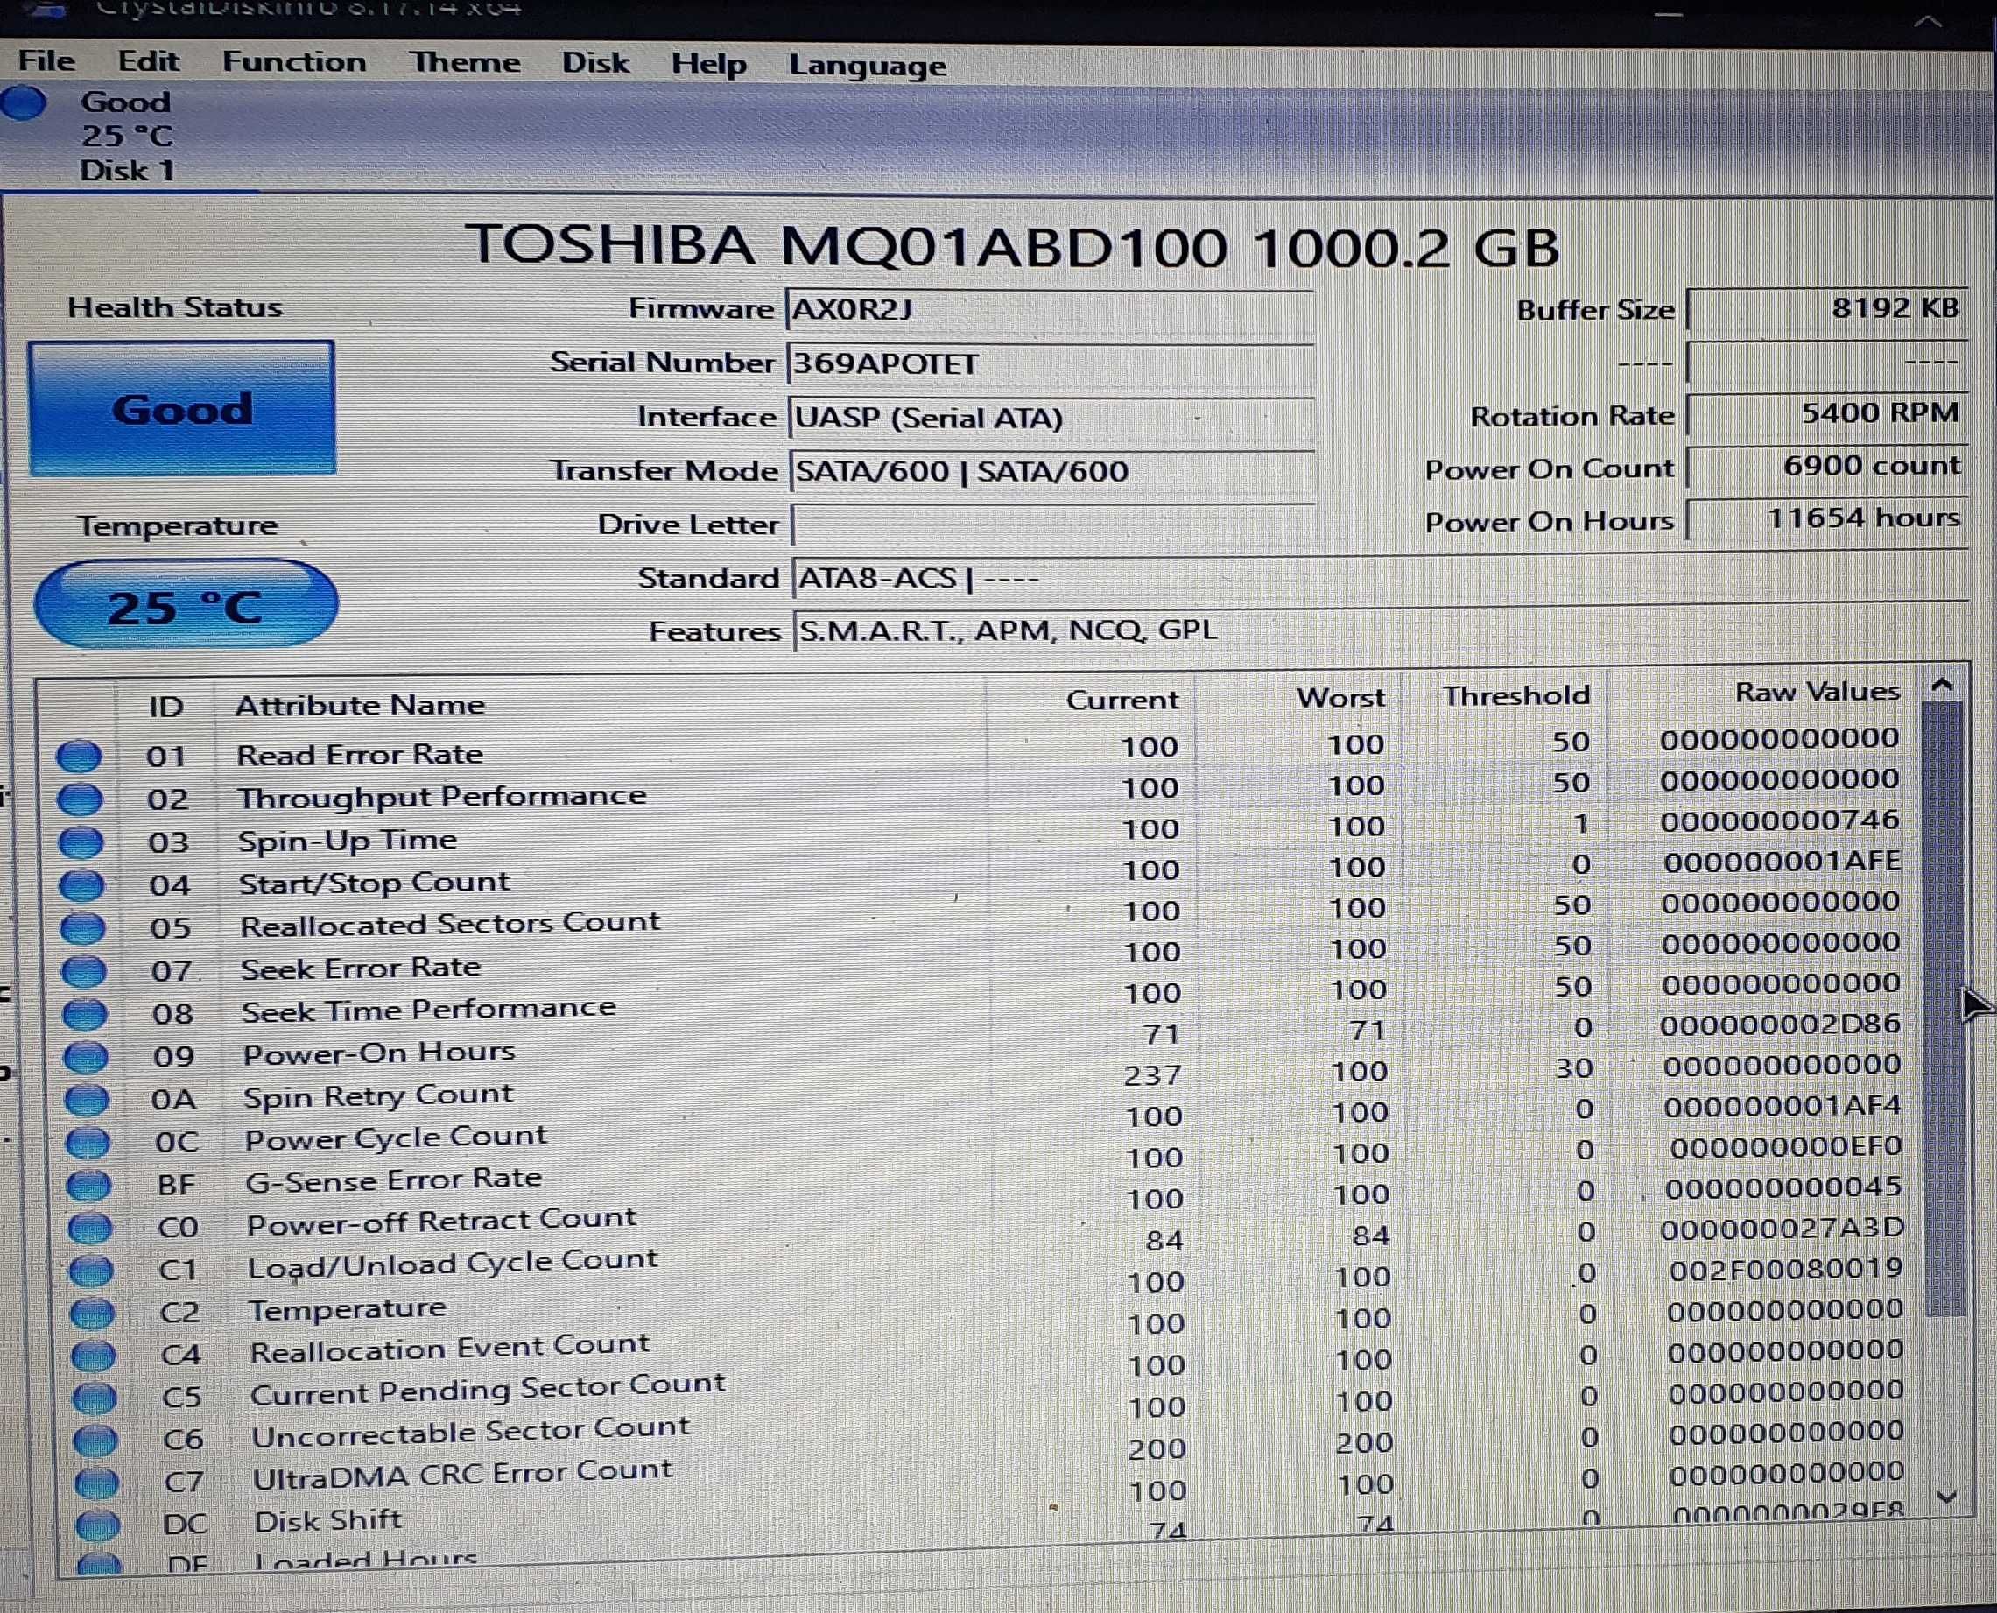Click the Threshold column header
Viewport: 1997px width, 1613px height.
point(1515,696)
